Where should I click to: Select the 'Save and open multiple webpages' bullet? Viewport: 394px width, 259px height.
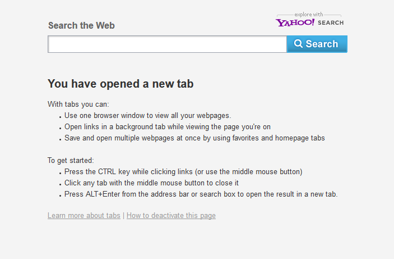pos(194,138)
